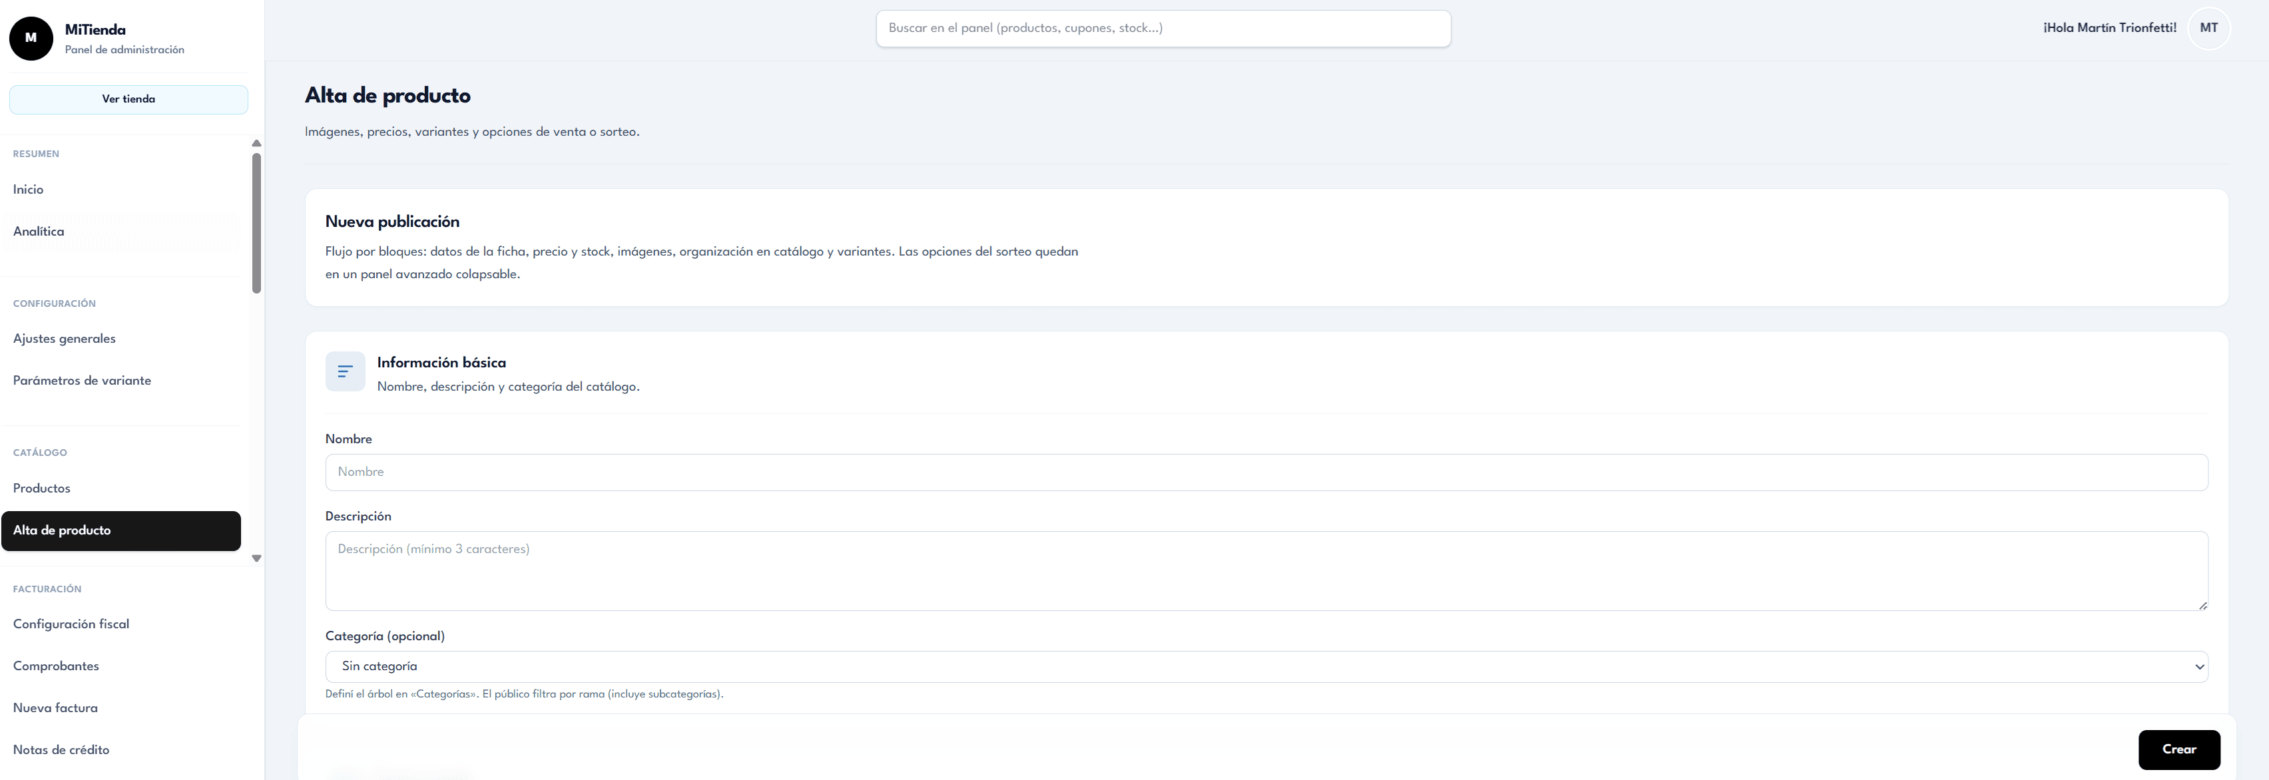The height and width of the screenshot is (780, 2269).
Task: Click into the Nombre input field
Action: coord(1266,473)
